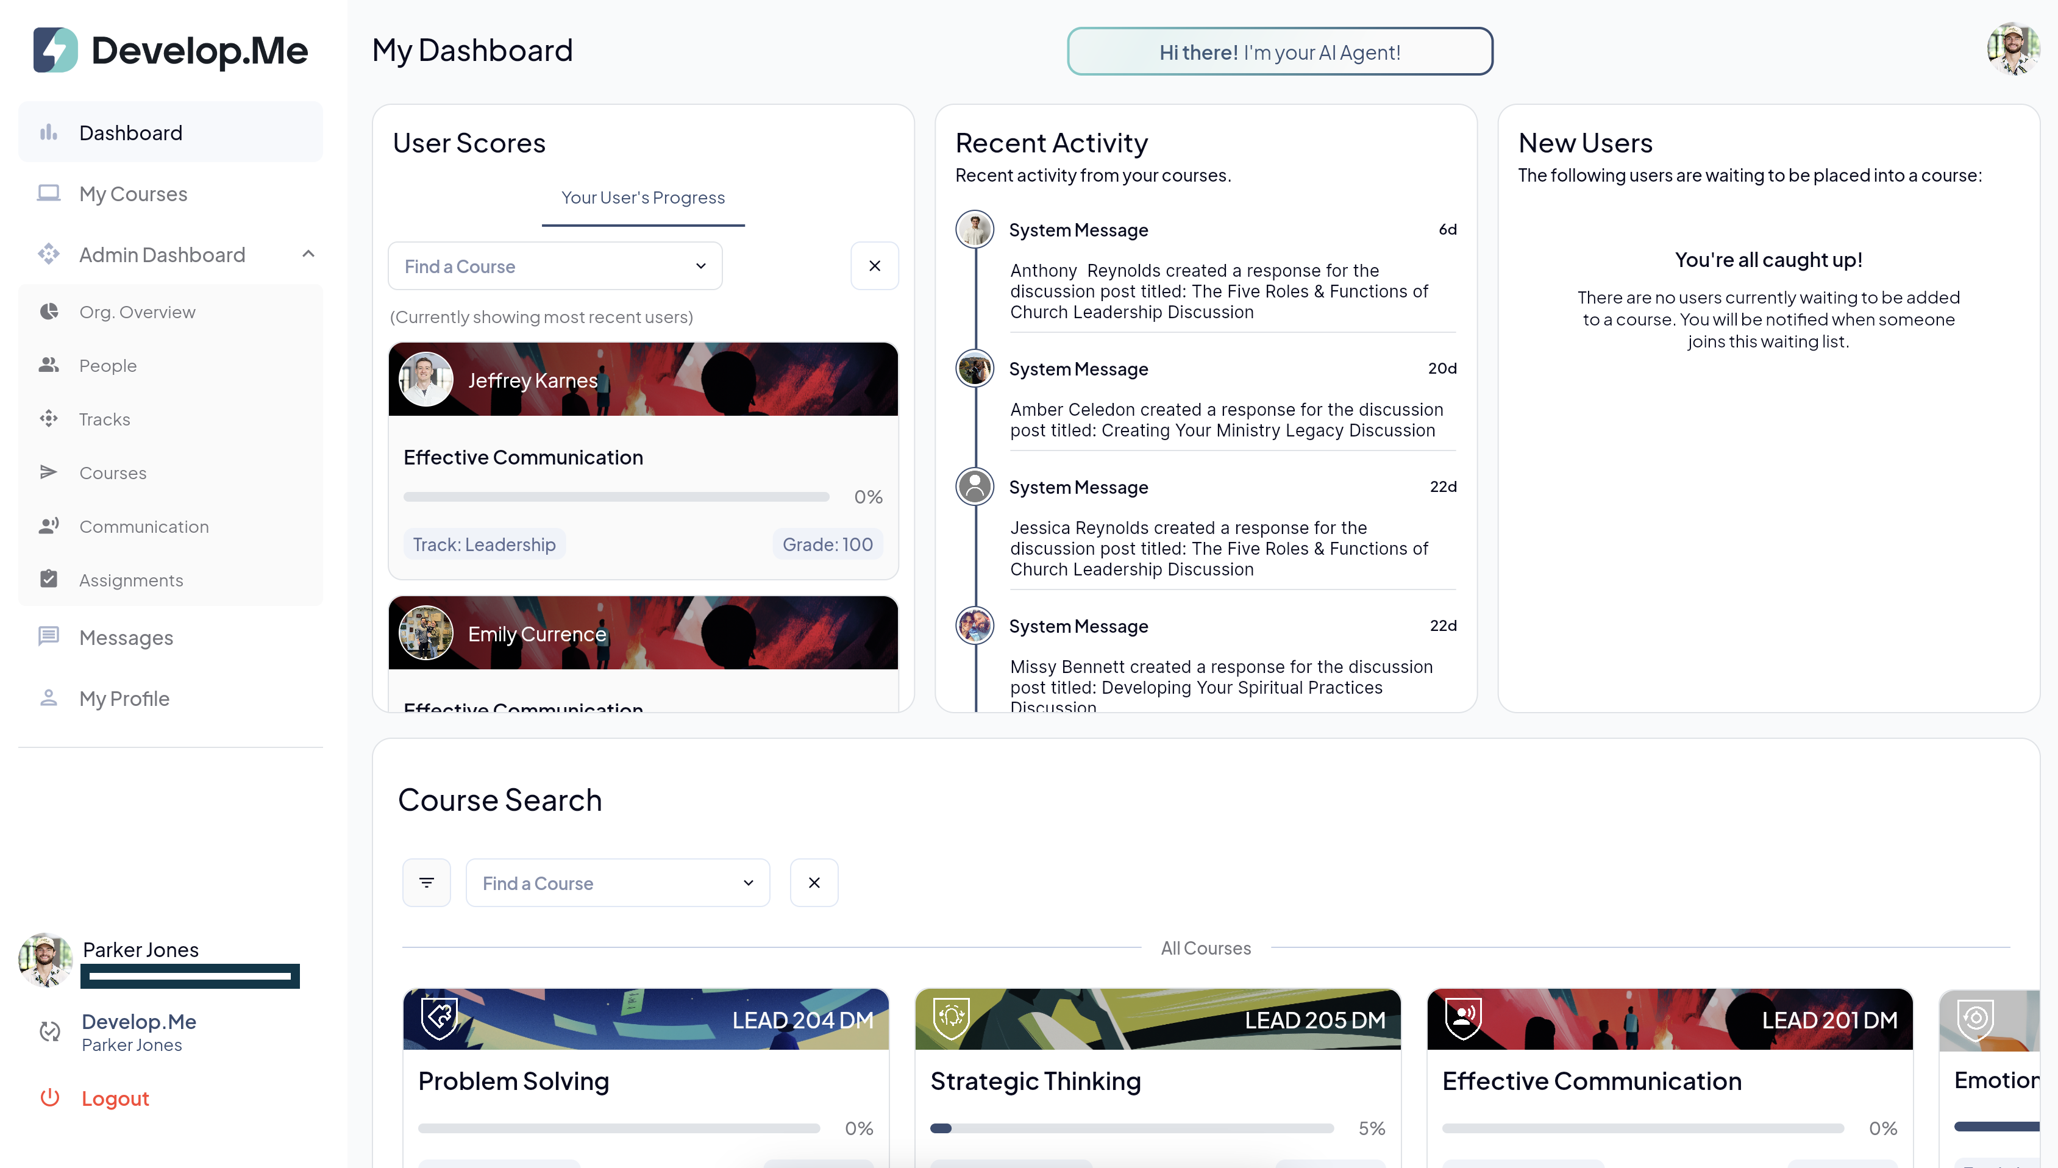Screen dimensions: 2058x1168
Task: Open the Org. Overview pie chart icon
Action: 49,312
